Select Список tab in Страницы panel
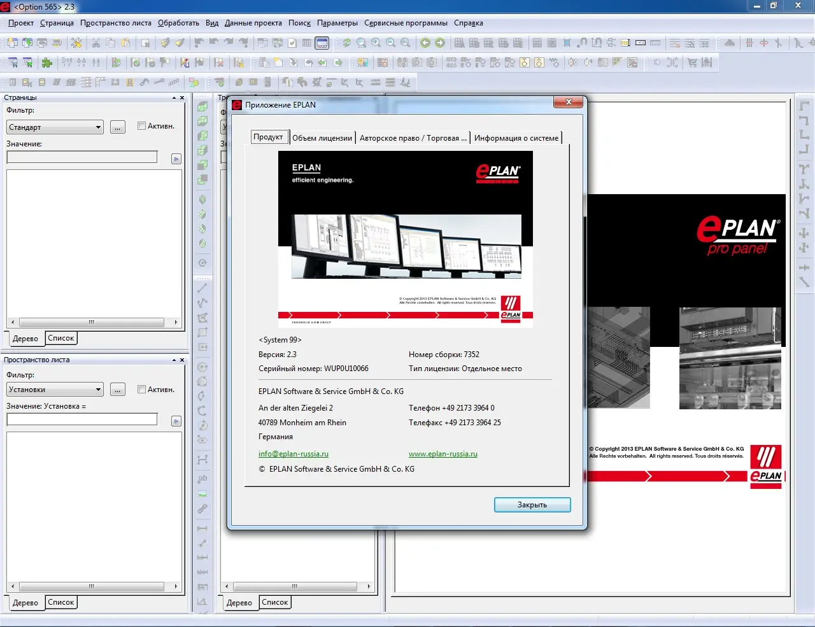This screenshot has height=627, width=815. click(61, 338)
